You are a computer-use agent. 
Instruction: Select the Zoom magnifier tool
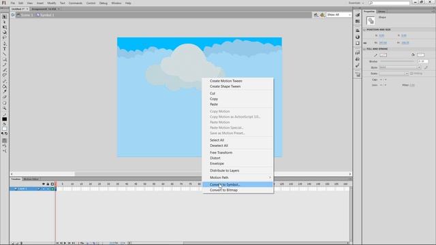5,108
